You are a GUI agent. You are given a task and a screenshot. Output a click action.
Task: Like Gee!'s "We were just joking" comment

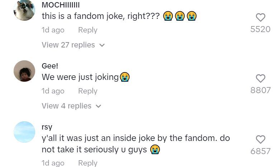click(x=260, y=78)
